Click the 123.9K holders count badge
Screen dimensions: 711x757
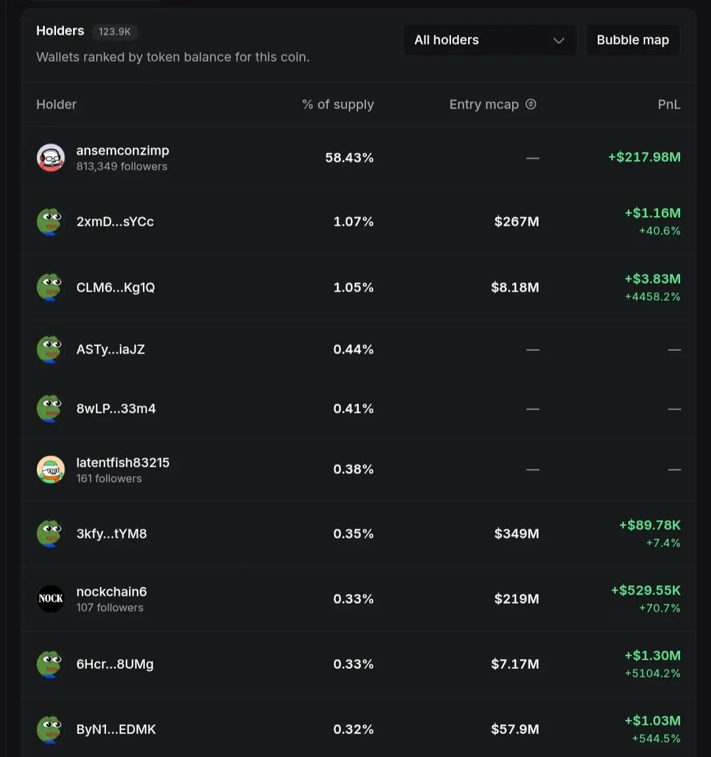click(115, 32)
